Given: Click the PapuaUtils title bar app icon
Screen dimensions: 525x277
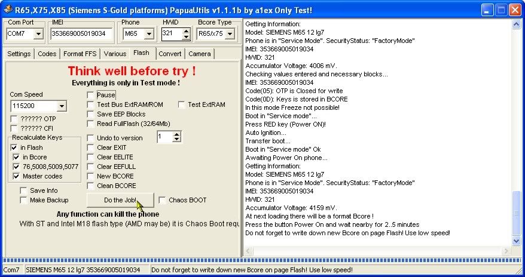Looking at the screenshot, I should 7,10.
